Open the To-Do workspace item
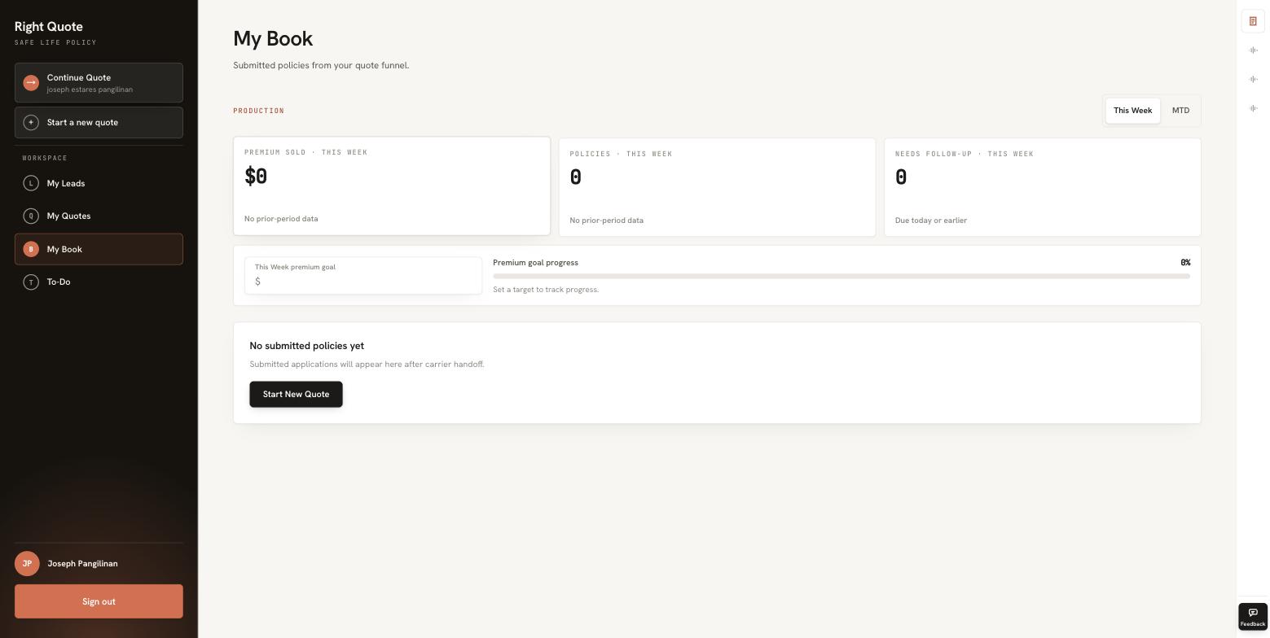1270x638 pixels. coord(99,282)
